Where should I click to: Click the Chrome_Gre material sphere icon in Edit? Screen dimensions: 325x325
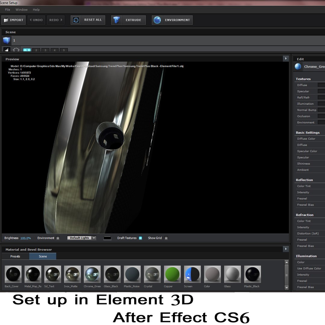click(298, 67)
